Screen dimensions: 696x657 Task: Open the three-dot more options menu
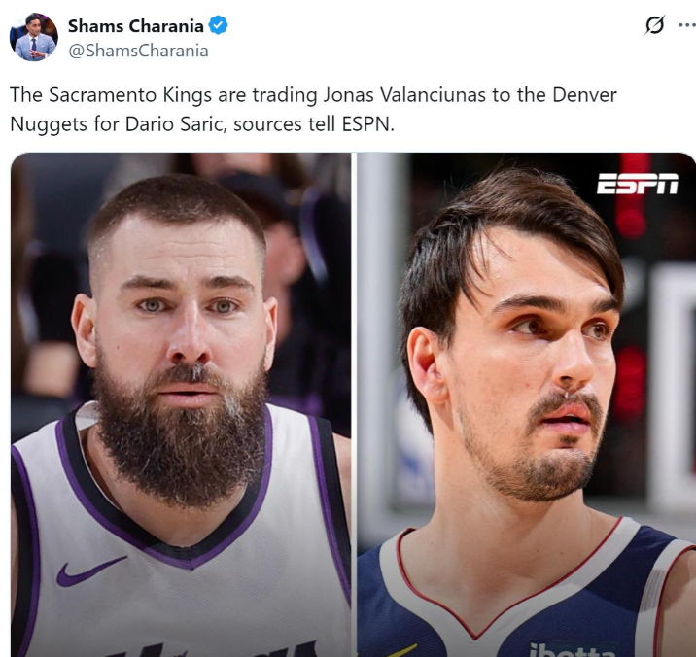pyautogui.click(x=687, y=25)
